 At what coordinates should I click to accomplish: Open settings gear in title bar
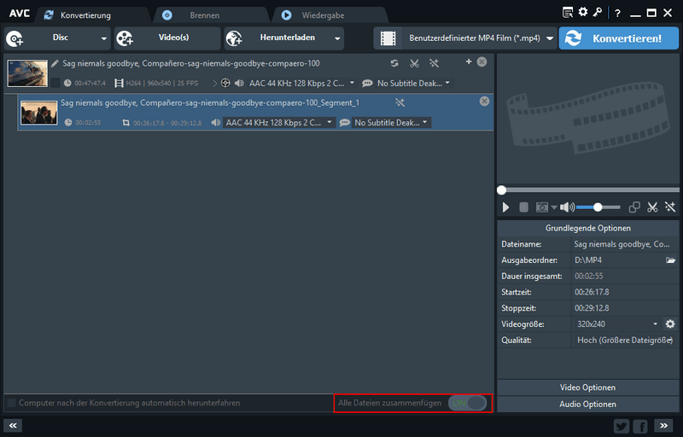tap(583, 12)
